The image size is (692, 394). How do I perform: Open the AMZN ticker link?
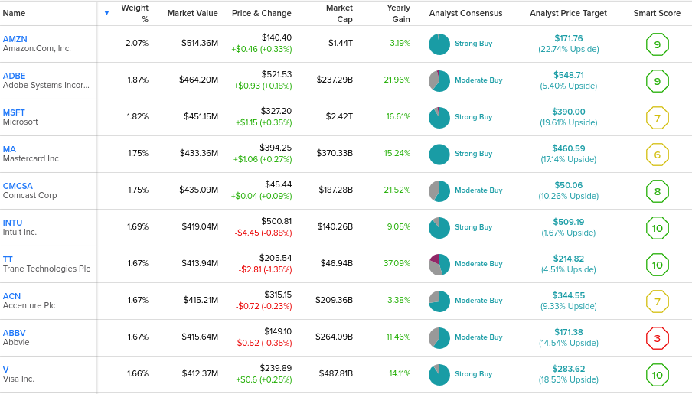[15, 39]
